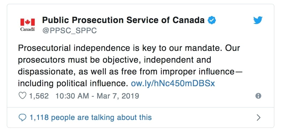The image size is (287, 136).
Task: Click the "including political influence" text
Action: click(x=71, y=84)
